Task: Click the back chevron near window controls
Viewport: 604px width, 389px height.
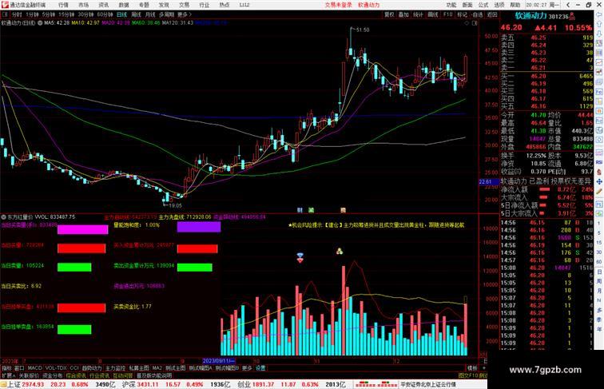Action: (x=568, y=5)
